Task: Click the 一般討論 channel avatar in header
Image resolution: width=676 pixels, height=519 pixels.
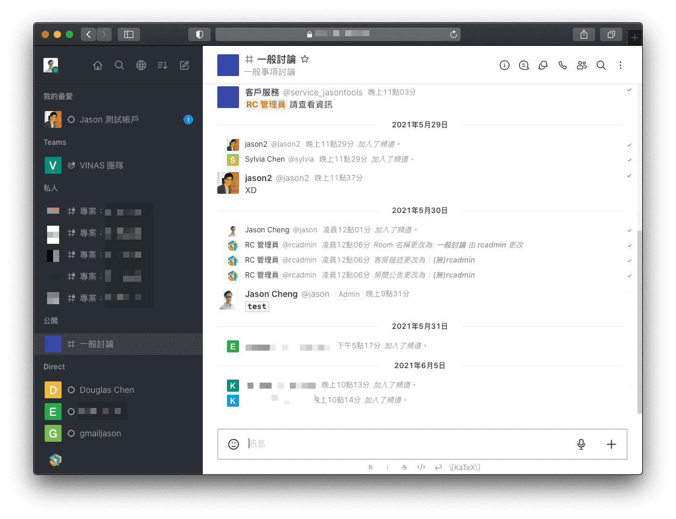Action: point(228,65)
